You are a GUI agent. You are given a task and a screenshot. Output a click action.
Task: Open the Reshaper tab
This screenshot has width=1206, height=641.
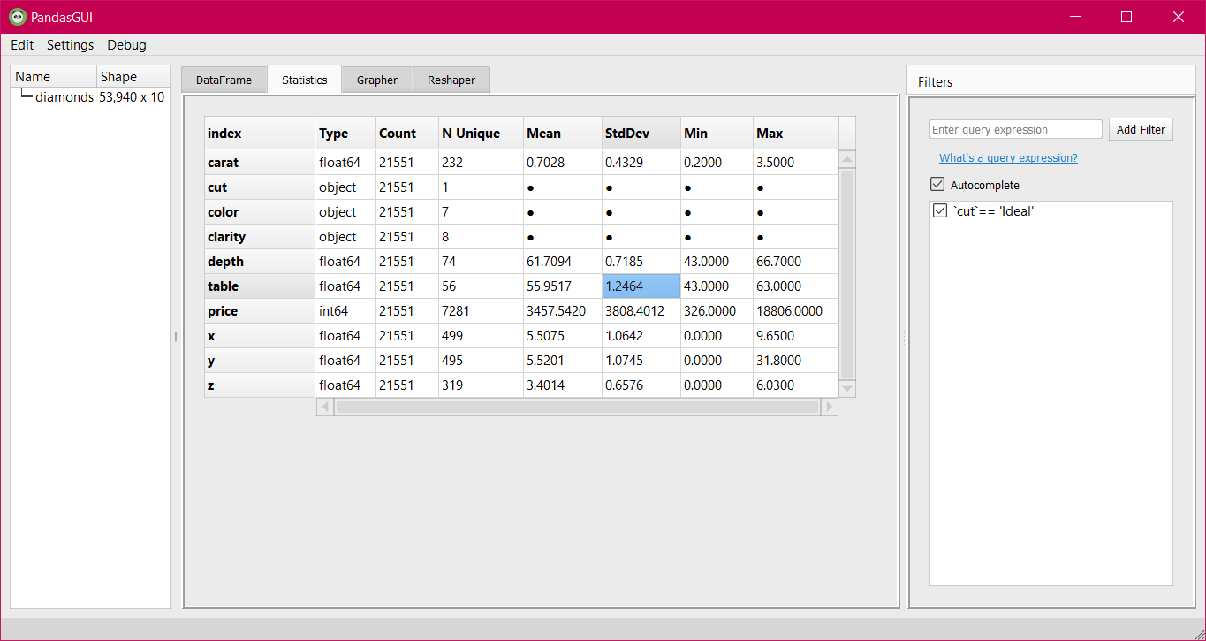click(451, 80)
